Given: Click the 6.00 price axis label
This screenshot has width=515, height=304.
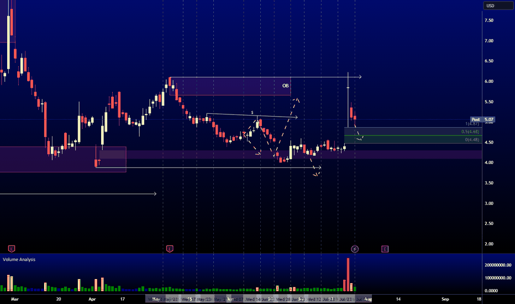Looking at the screenshot, I should [489, 81].
